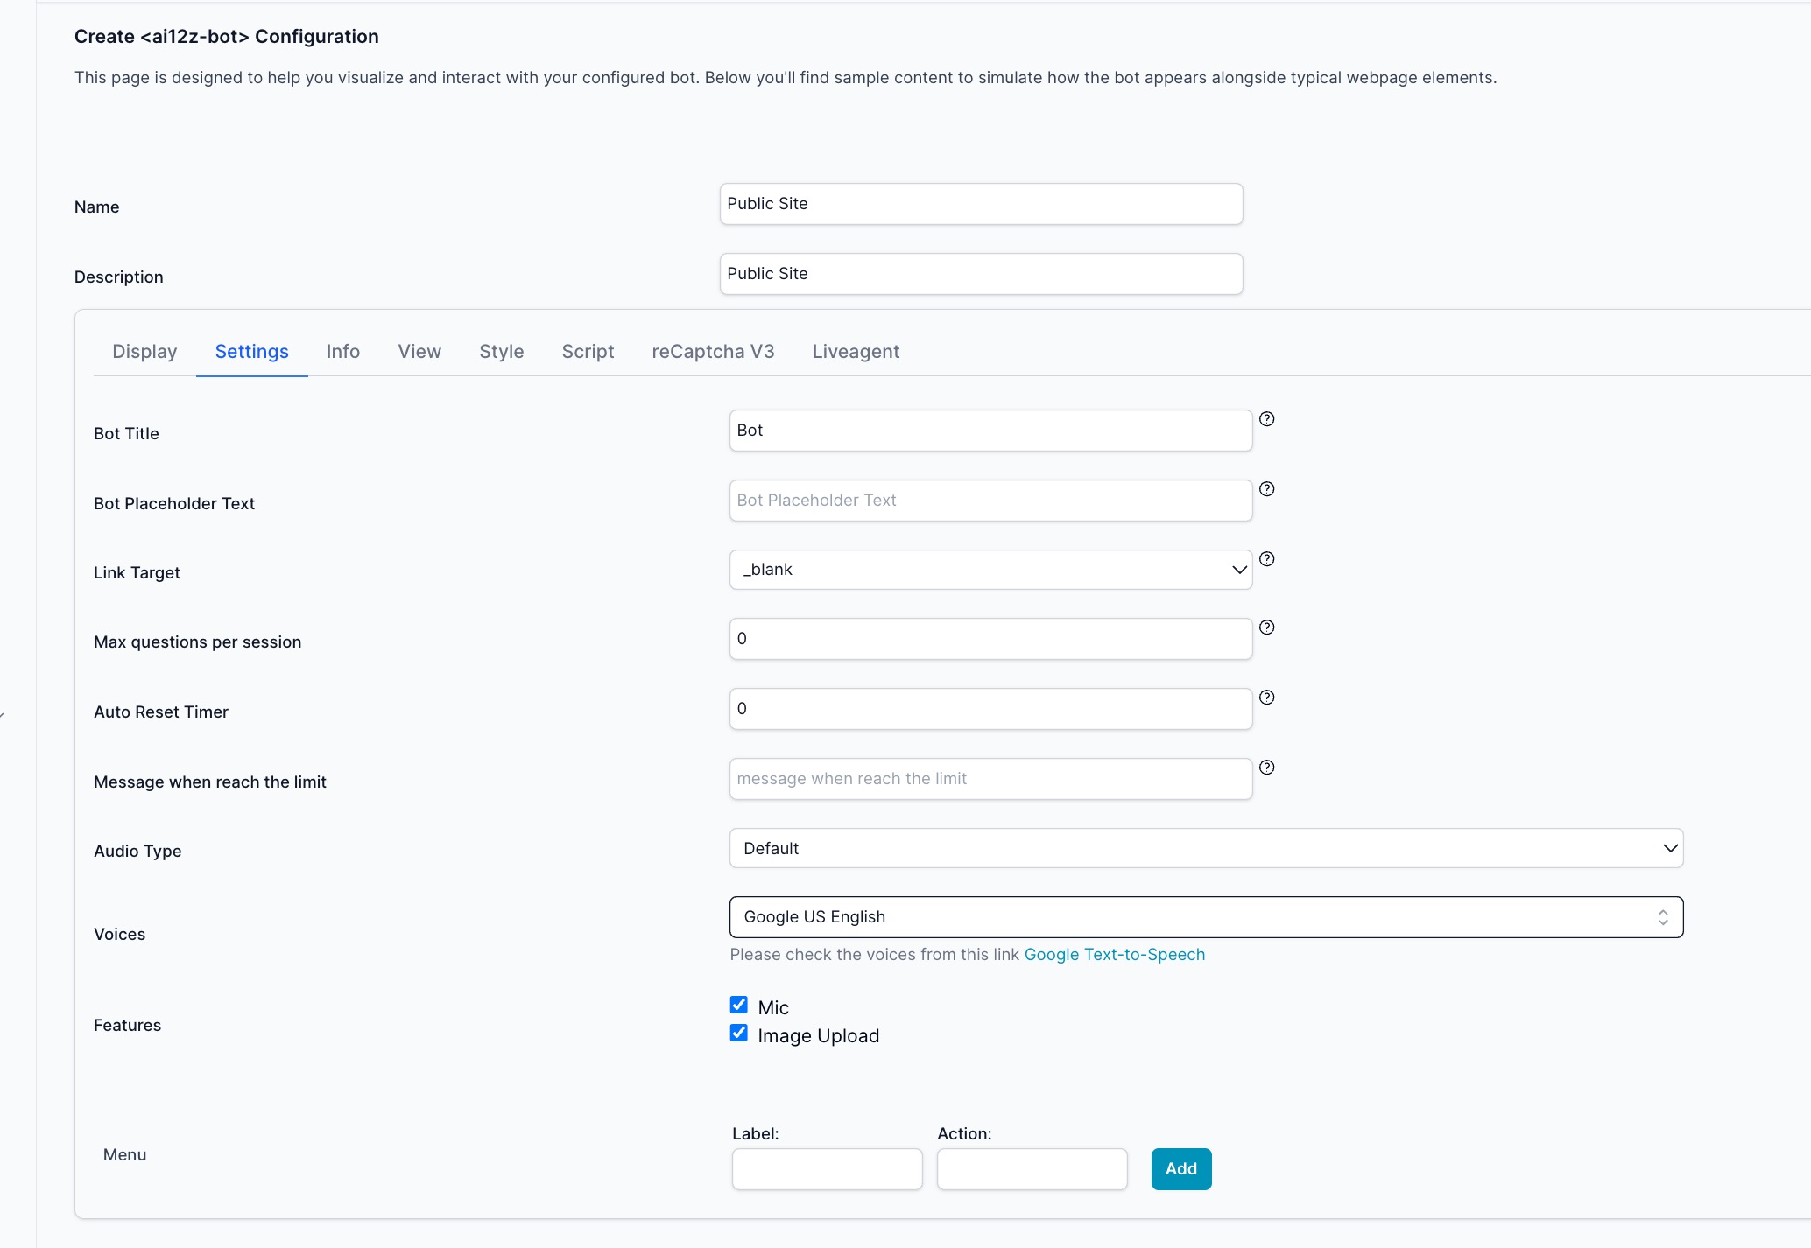Click the help icon beside Max questions per session
This screenshot has height=1248, width=1811.
pos(1266,628)
